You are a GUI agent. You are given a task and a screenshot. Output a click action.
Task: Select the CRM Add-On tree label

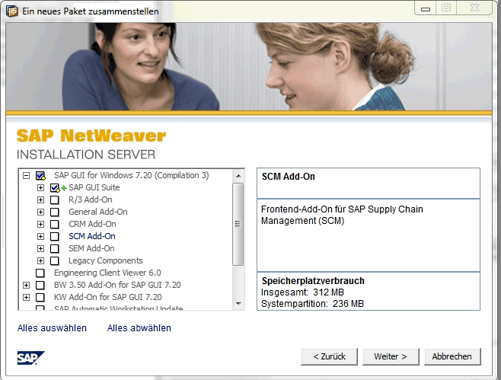[x=92, y=224]
